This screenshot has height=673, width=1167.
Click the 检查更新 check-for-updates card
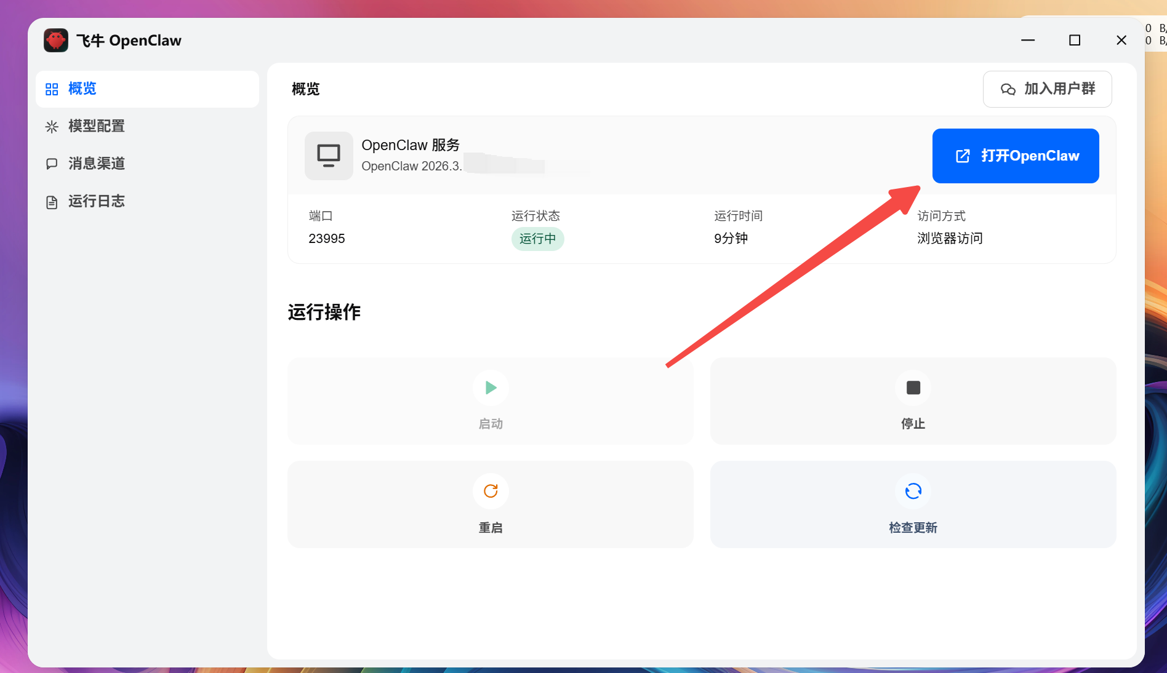[x=913, y=504]
